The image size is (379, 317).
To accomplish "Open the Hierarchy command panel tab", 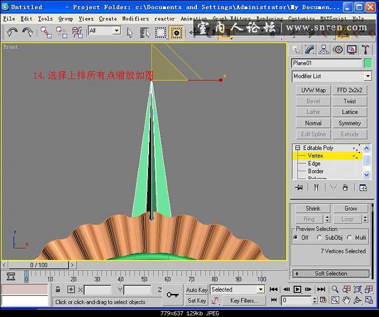I will tap(324, 50).
